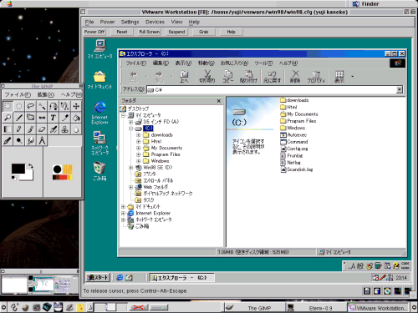Image resolution: width=418 pixels, height=313 pixels.
Task: Select the intelligent scissors tool in GIMP
Action: (64, 106)
